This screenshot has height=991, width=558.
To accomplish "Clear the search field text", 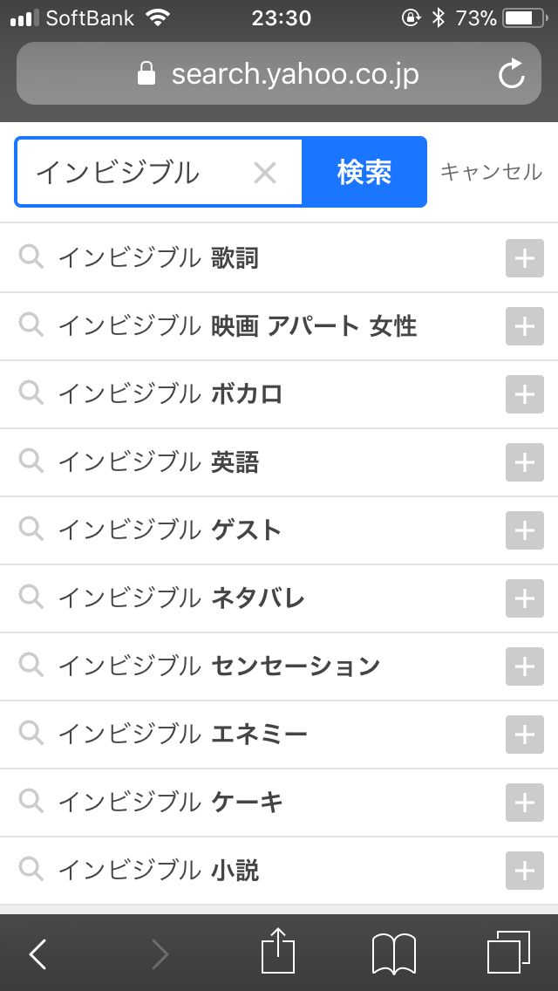I will (x=264, y=173).
